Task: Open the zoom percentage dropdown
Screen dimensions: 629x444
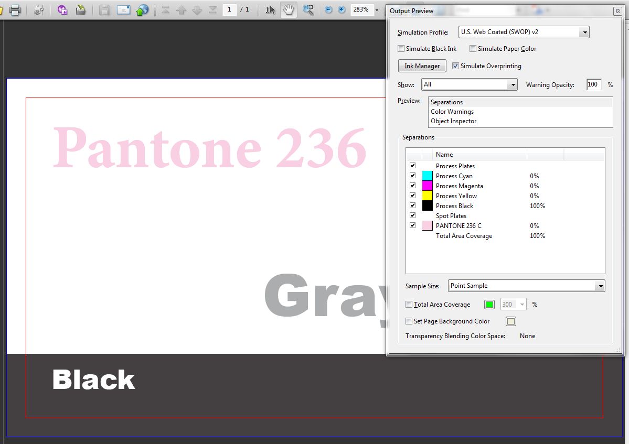Action: (377, 10)
